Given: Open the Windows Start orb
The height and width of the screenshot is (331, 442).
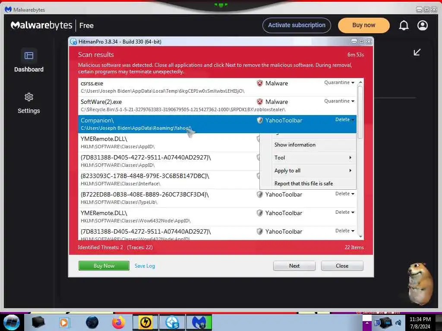Looking at the screenshot, I should click(x=12, y=322).
